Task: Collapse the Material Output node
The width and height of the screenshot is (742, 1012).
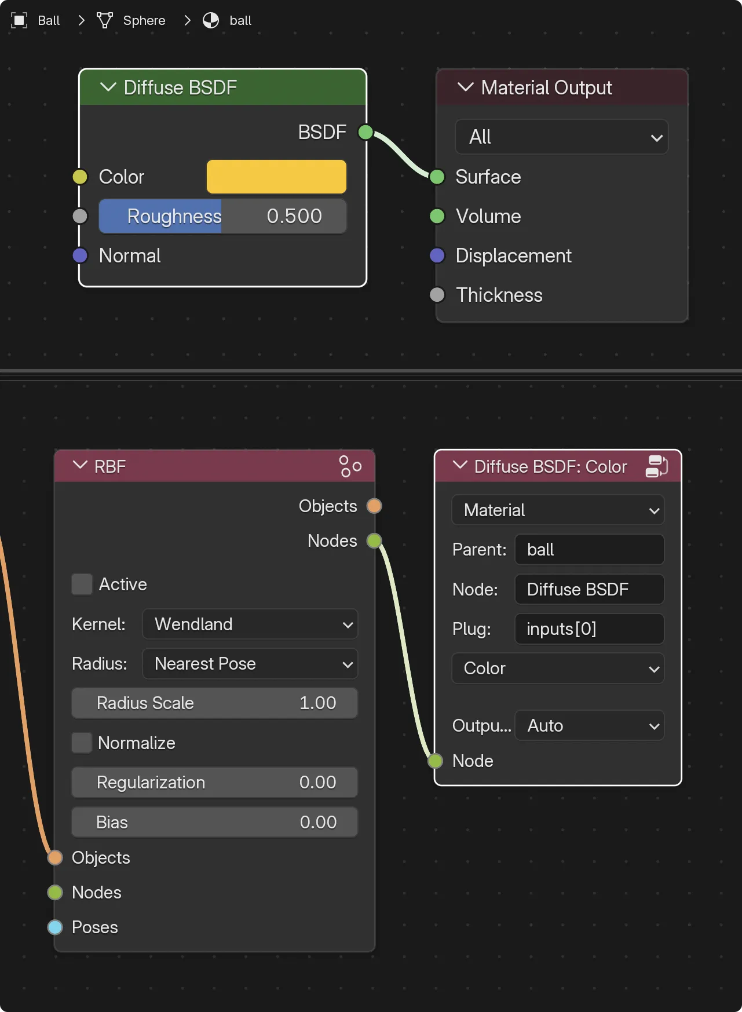Action: [x=466, y=87]
